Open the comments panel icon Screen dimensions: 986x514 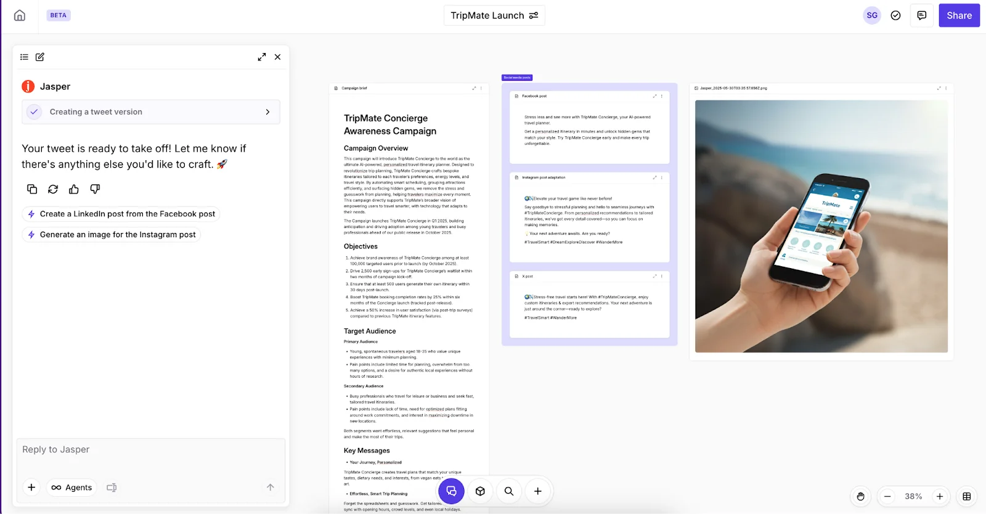point(921,15)
